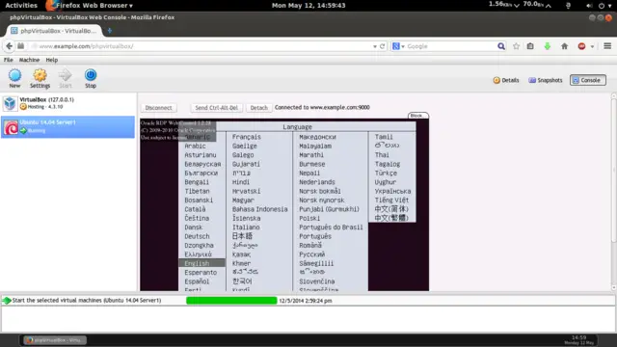The image size is (617, 347).
Task: Select the phpVirtualBox browser tab
Action: pyautogui.click(x=54, y=31)
